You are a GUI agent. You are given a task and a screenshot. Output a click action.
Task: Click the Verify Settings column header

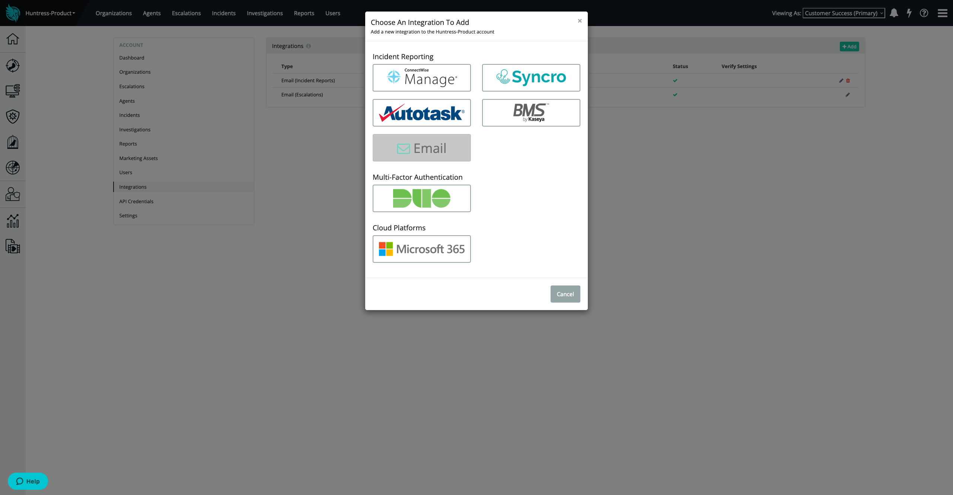click(739, 66)
